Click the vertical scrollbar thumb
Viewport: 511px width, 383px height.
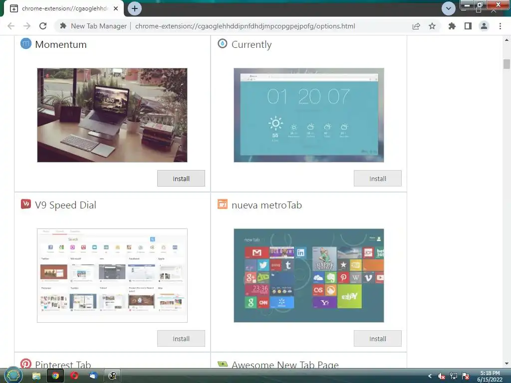(x=507, y=64)
